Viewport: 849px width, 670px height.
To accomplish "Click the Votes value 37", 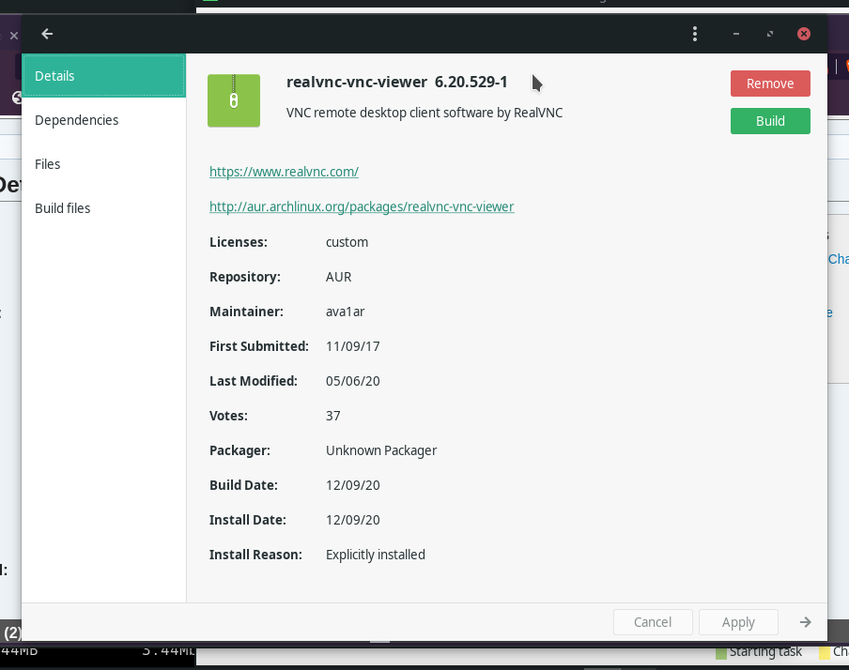I will [x=333, y=416].
